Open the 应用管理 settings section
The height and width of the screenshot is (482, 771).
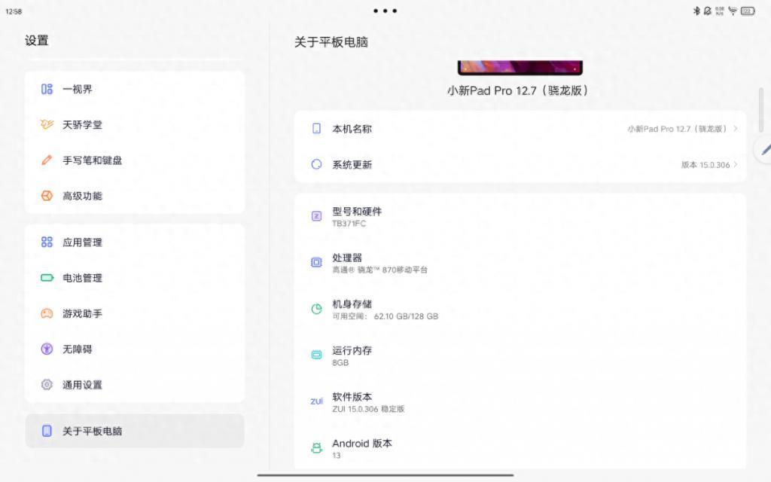tap(135, 242)
